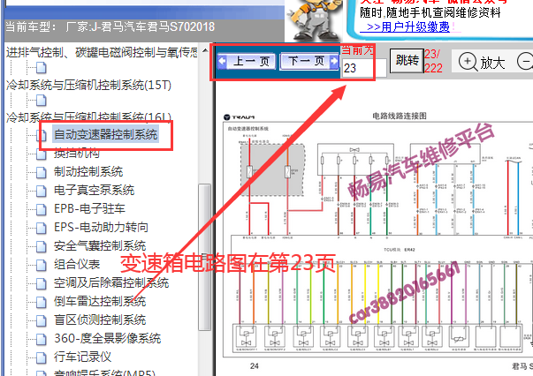Click tree panel scroll-up arrow
This screenshot has height=376, width=533.
point(205,51)
